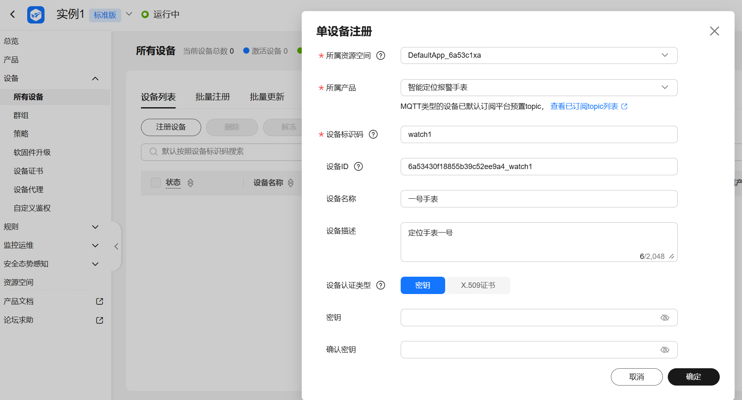
Task: Close the 单设备注册 dialog
Action: pyautogui.click(x=714, y=31)
